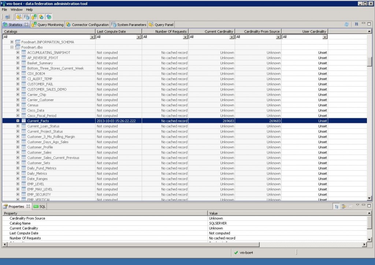
Task: Open the User Cardinality filter dropdown
Action: pyautogui.click(x=325, y=37)
